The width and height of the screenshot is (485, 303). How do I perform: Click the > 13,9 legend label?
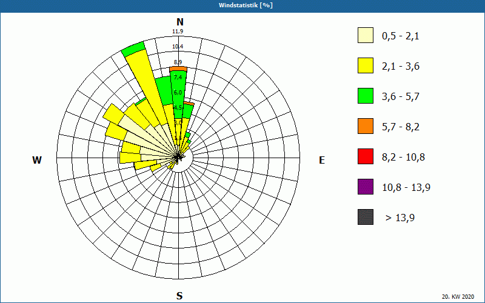coord(400,218)
